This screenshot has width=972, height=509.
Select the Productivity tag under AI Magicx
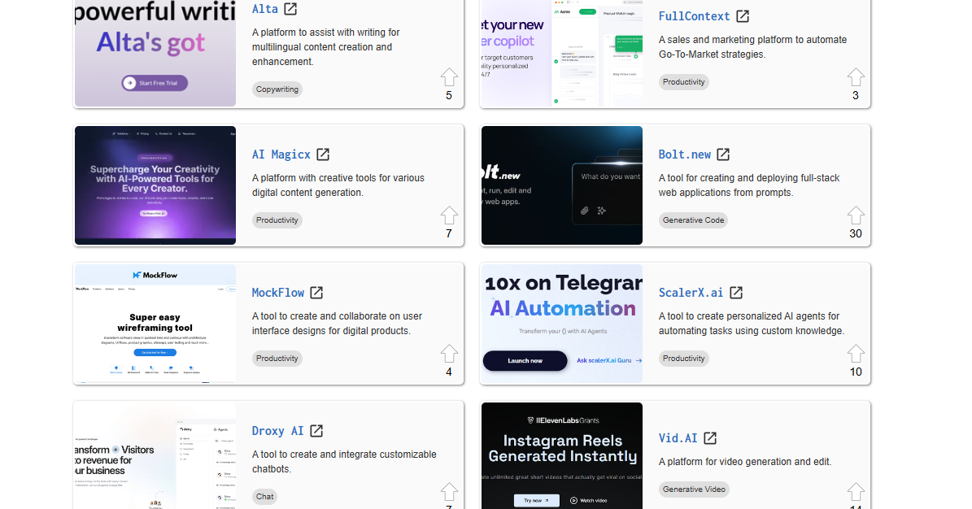[277, 220]
